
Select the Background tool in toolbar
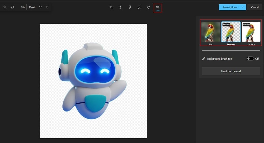point(158,7)
